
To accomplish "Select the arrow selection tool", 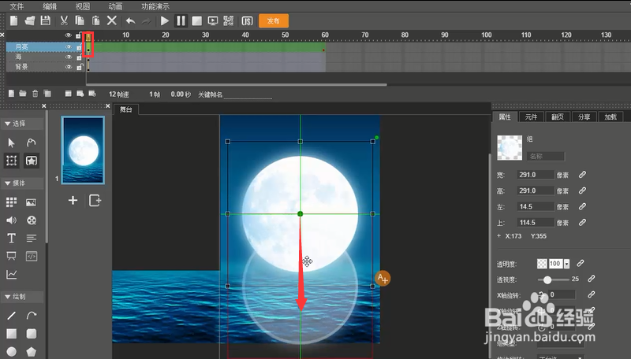I will tap(11, 142).
